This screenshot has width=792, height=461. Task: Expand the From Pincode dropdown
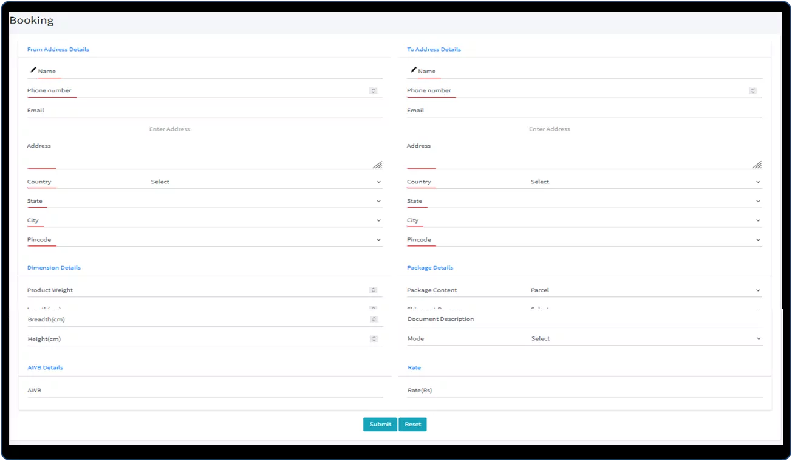(x=204, y=240)
